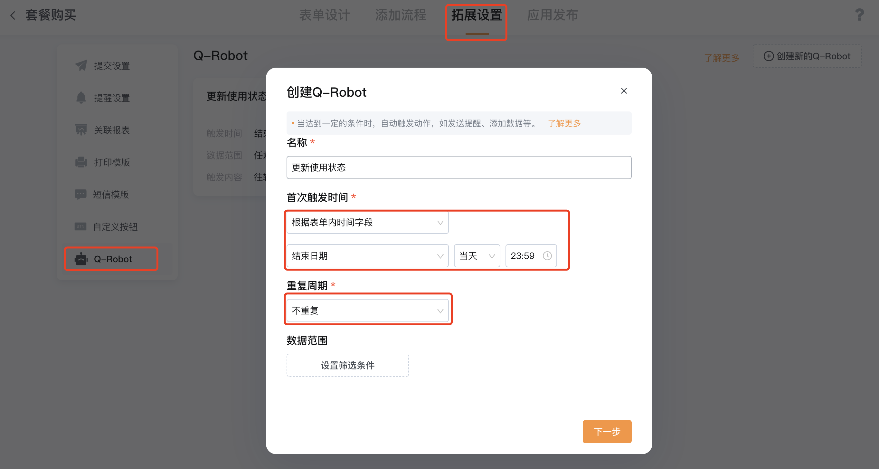Open the 当天 dropdown
Viewport: 879px width, 469px height.
pos(477,256)
